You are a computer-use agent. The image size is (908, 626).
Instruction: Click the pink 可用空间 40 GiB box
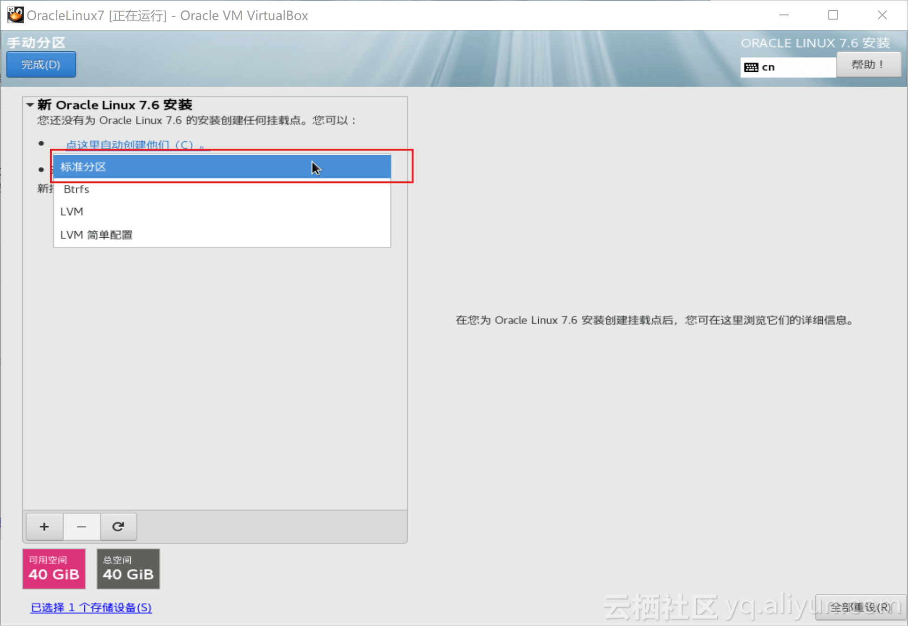pyautogui.click(x=54, y=569)
